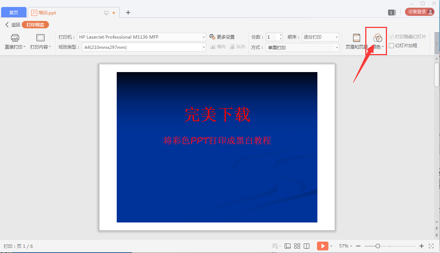Expand the printer selection dropdown
The width and height of the screenshot is (440, 253).
[204, 37]
